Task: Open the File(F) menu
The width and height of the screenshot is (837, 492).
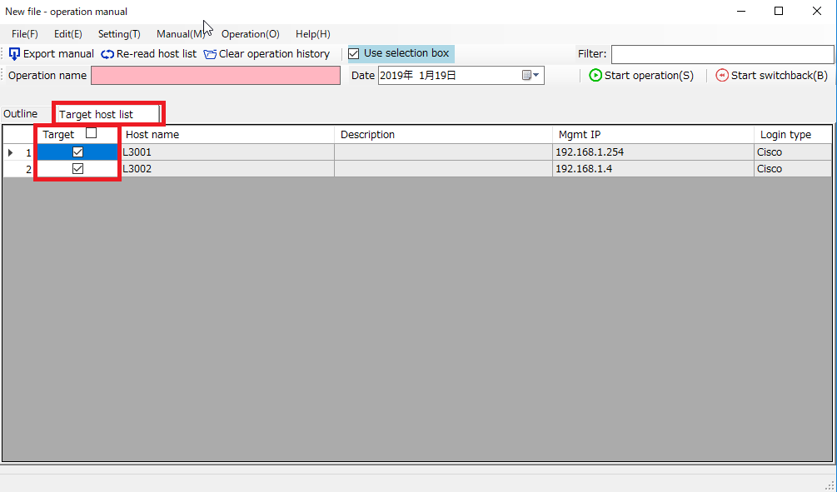Action: coord(25,34)
